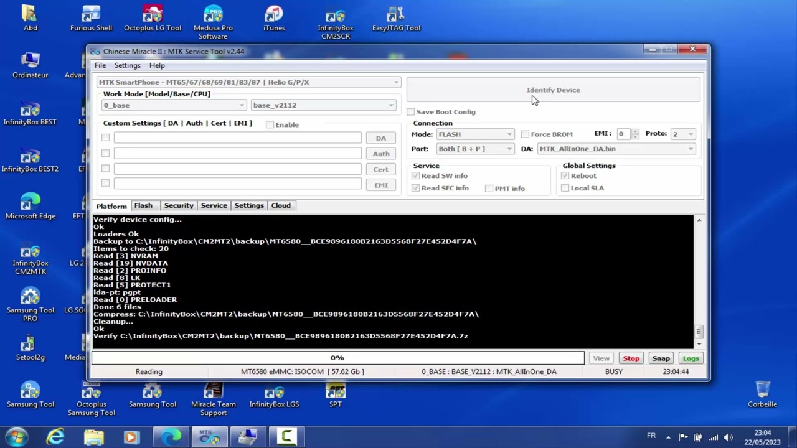Open the Microsoft Edge desktop shortcut
The width and height of the screenshot is (797, 448).
(x=30, y=207)
